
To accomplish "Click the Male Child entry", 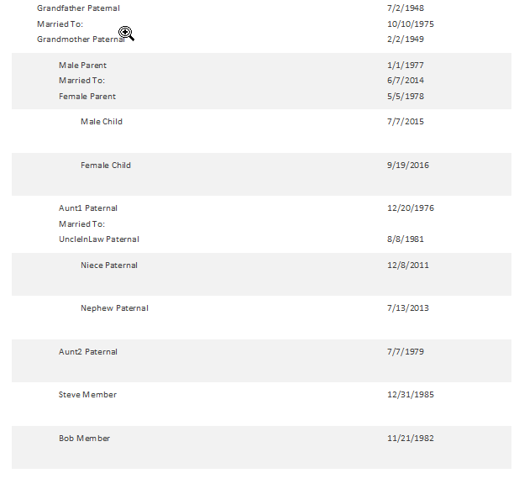I will (102, 122).
